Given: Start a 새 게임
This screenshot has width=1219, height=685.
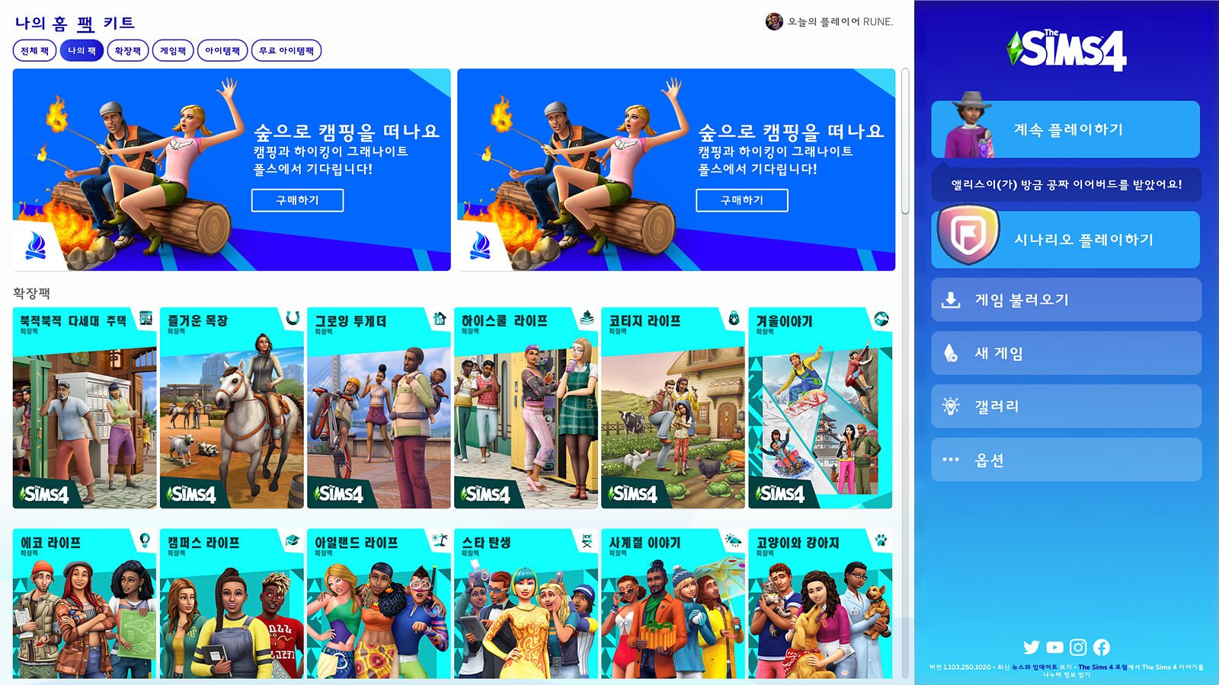Looking at the screenshot, I should pos(1066,353).
